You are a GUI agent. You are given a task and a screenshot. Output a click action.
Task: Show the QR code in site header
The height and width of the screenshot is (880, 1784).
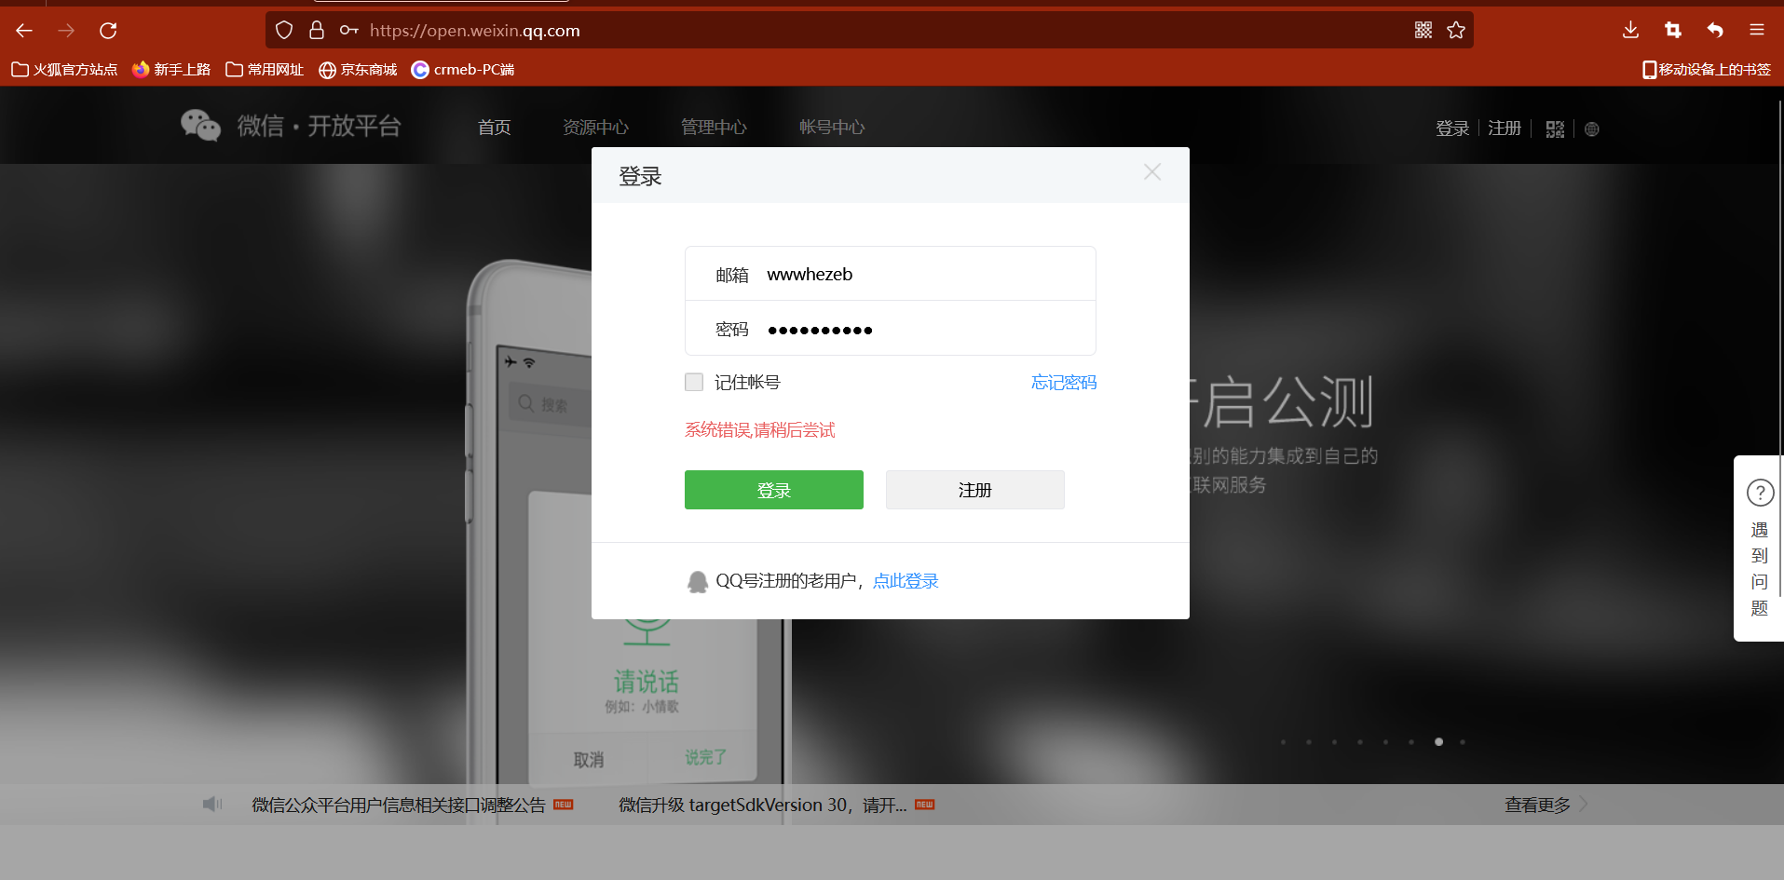(1555, 129)
